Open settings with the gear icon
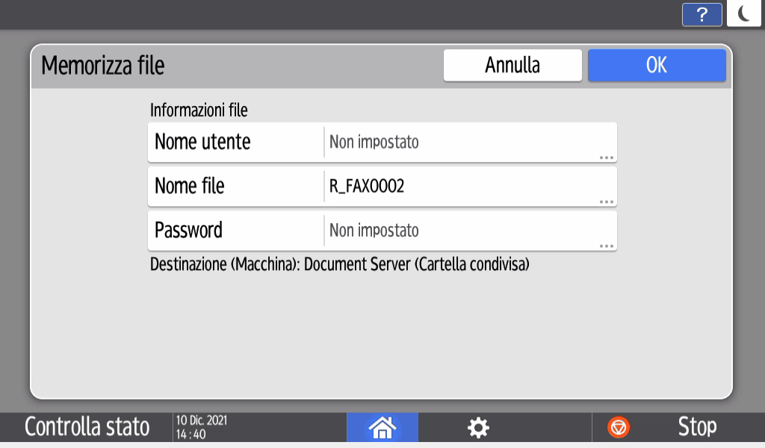The width and height of the screenshot is (765, 448). click(478, 427)
